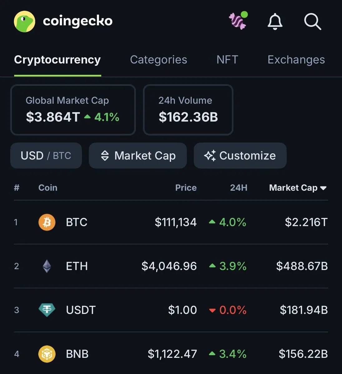
Task: Click the BNB coin icon
Action: click(x=47, y=354)
